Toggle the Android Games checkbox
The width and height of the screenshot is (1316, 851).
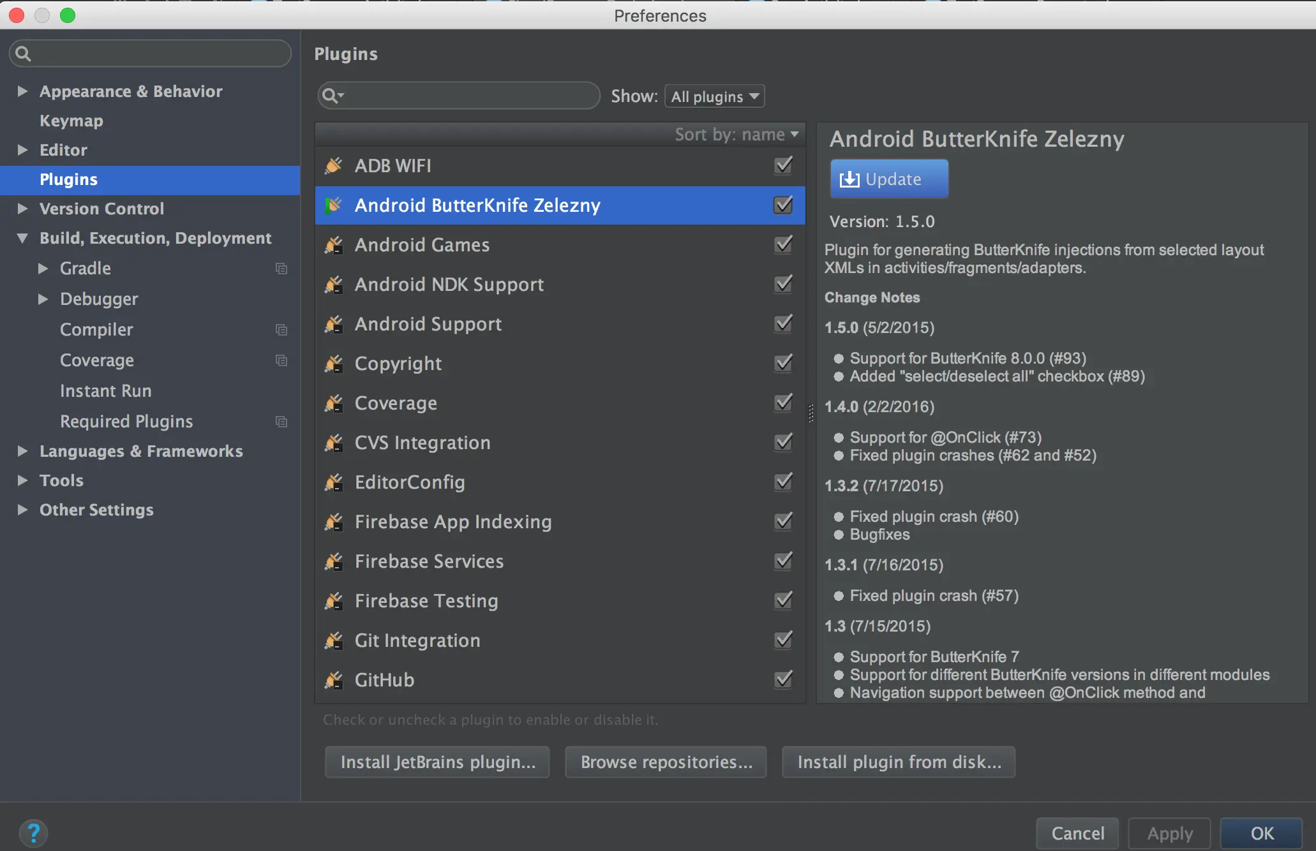[x=783, y=244]
